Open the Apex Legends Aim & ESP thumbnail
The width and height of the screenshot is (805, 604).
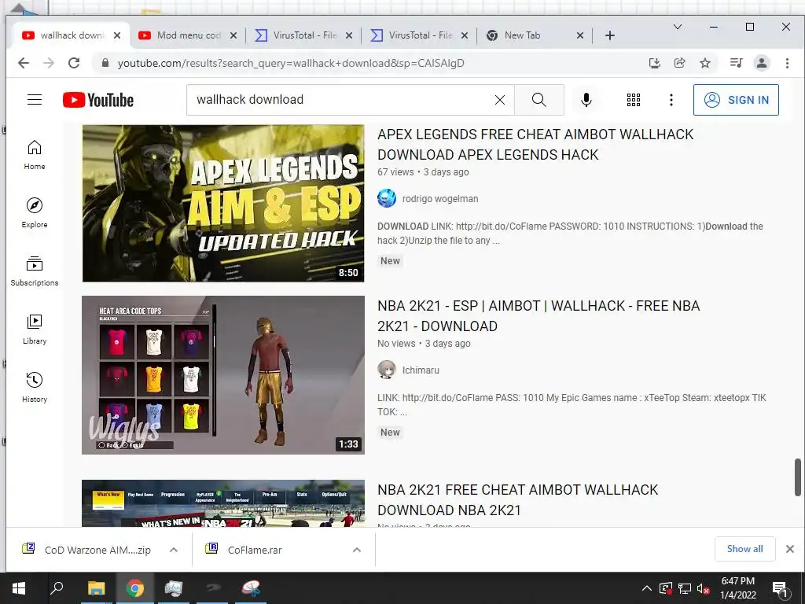(x=223, y=204)
